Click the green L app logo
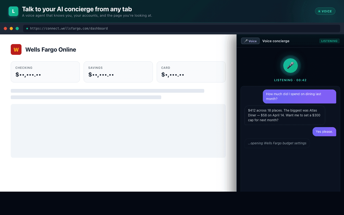 click(x=13, y=11)
